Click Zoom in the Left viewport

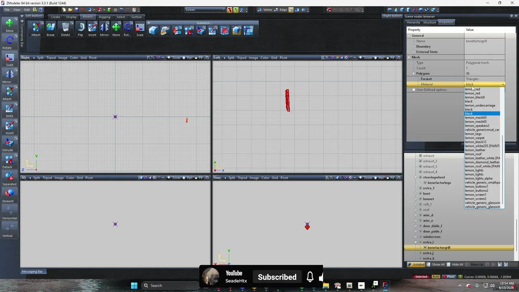pos(365,58)
